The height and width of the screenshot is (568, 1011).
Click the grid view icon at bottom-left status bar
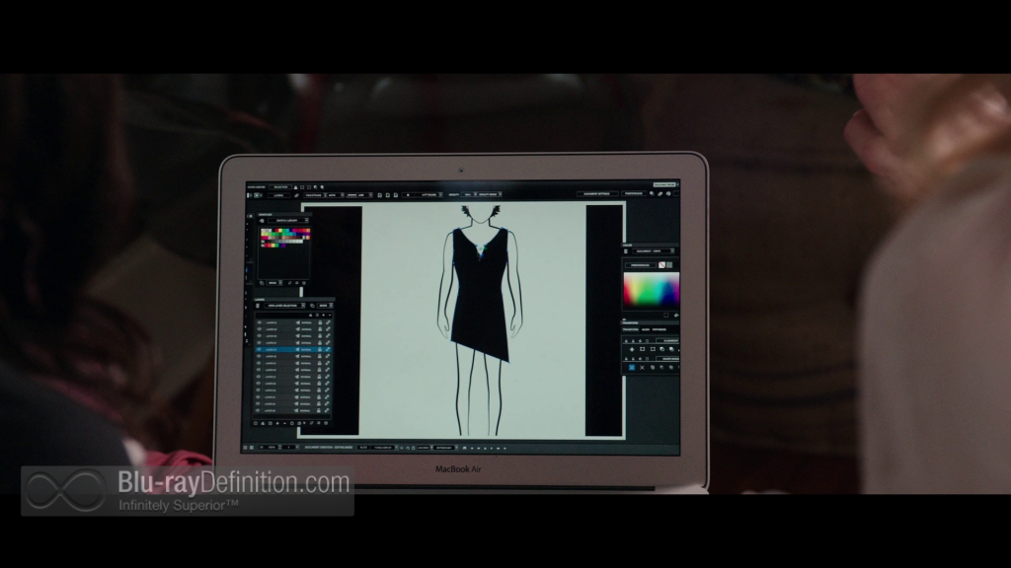tap(252, 447)
